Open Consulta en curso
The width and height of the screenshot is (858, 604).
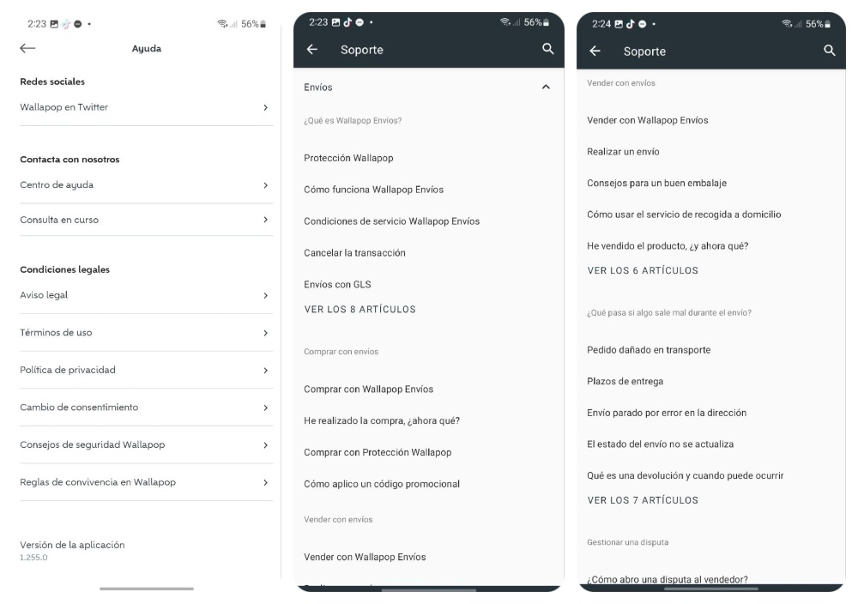(x=146, y=220)
